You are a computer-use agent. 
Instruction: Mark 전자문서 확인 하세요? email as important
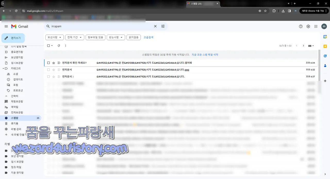(x=59, y=63)
